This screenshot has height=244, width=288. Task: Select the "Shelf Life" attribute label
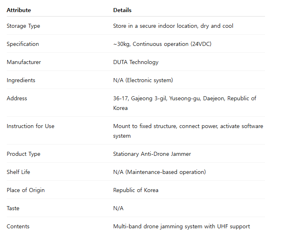(x=19, y=172)
